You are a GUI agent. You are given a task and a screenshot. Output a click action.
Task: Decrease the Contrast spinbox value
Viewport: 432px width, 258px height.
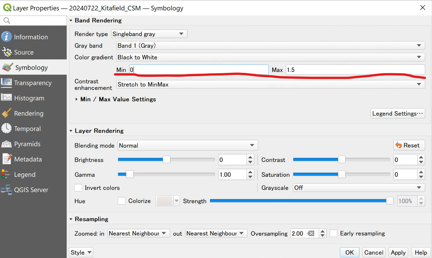[421, 162]
